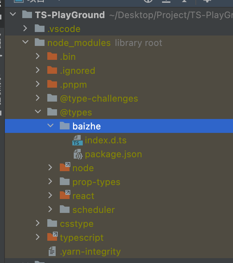This screenshot has height=263, width=233.
Task: Click the orange .bin folder icon
Action: point(52,56)
